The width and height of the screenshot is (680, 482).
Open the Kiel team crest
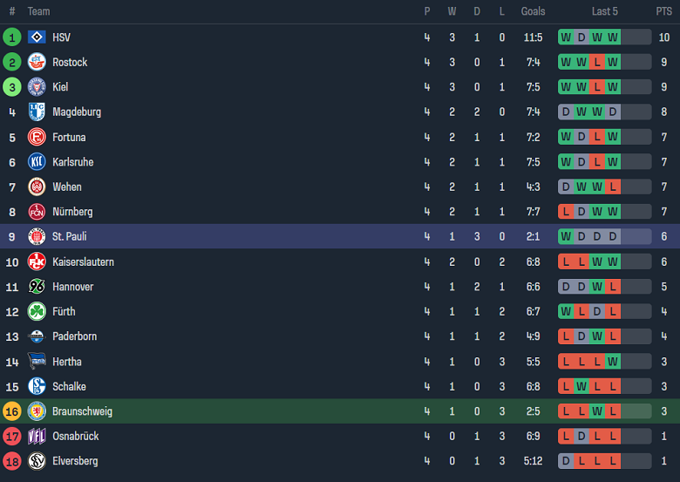coord(37,87)
